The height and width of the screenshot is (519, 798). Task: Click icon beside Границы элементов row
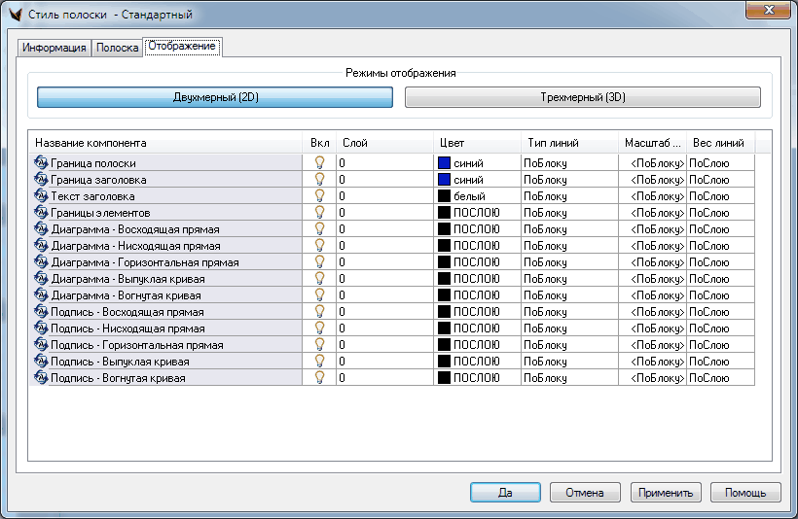point(41,213)
